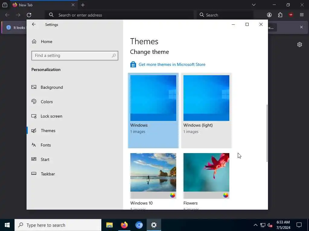Click the Firefox back navigation arrow
309x231 pixels.
(7, 15)
